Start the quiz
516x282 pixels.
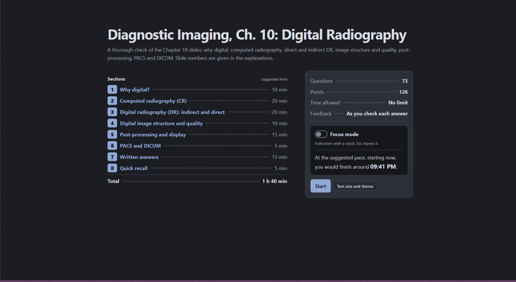(320, 186)
